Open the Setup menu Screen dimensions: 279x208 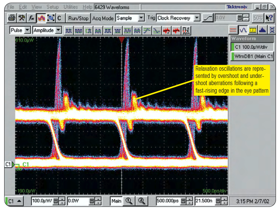[52, 7]
